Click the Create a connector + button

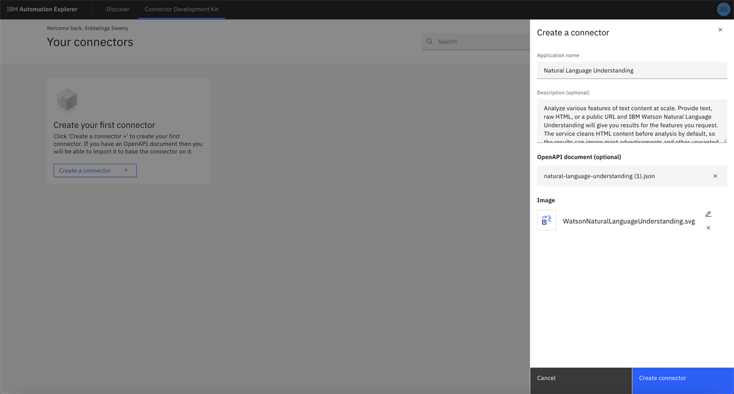tap(95, 170)
